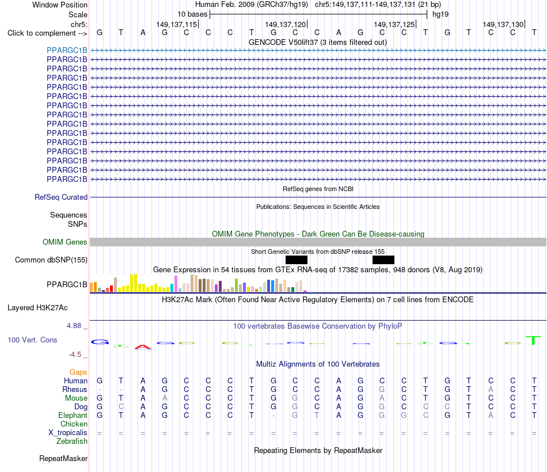The image size is (547, 472).
Task: Click the tall green T in PhyloP track
Action: [x=533, y=340]
